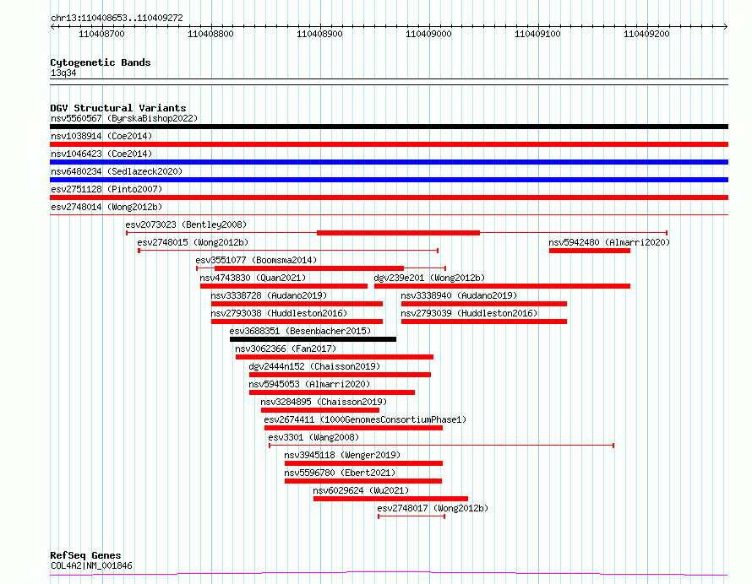Select the 13q34 band label
The height and width of the screenshot is (584, 752).
pyautogui.click(x=63, y=73)
